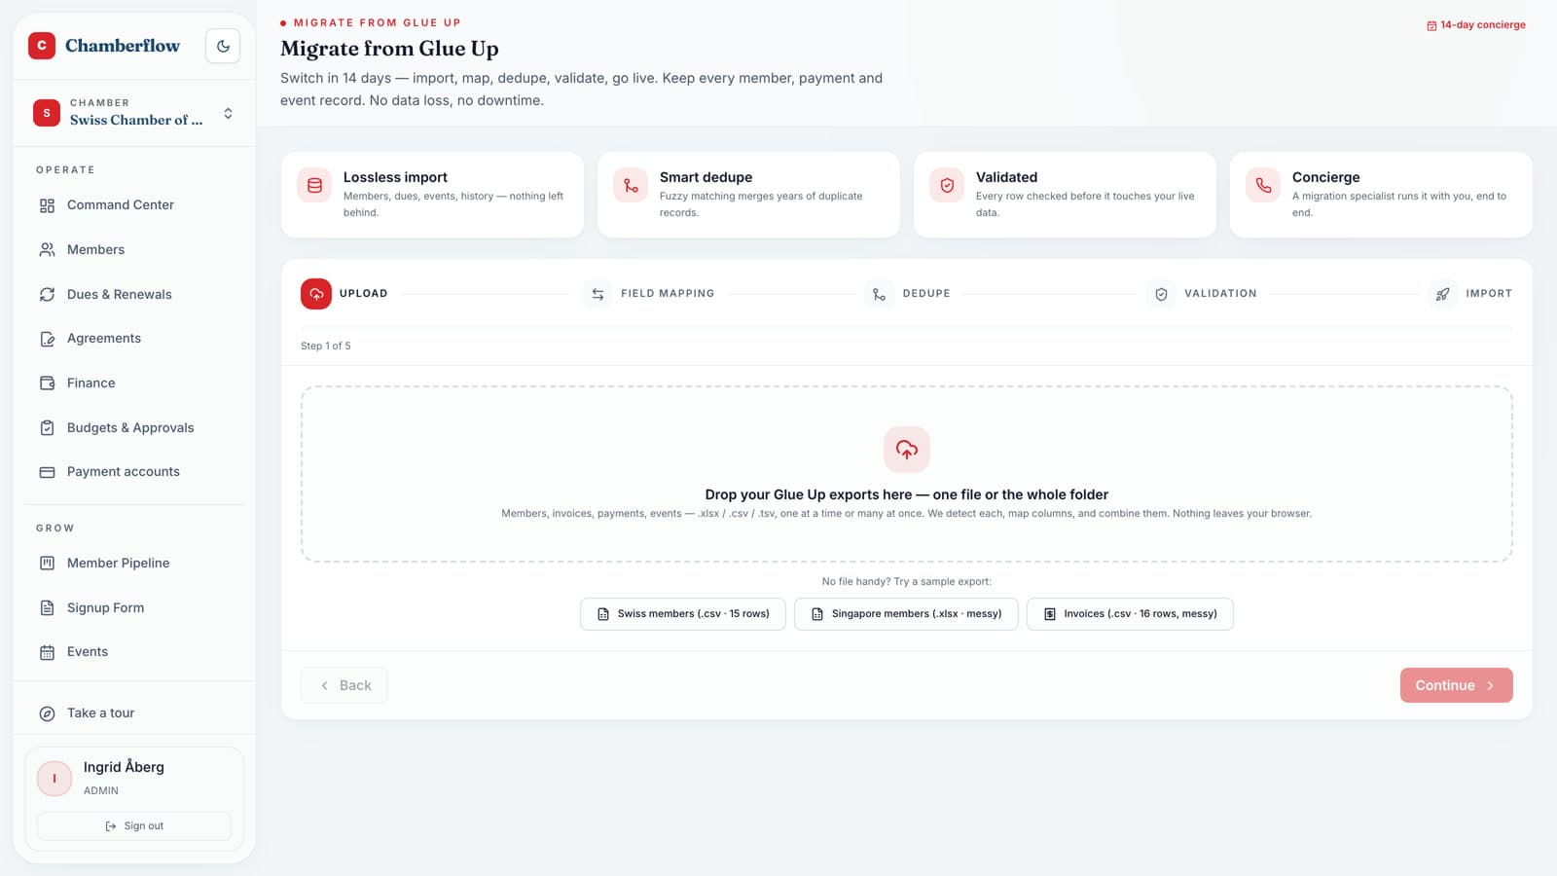
Task: Open Member Pipeline
Action: [133, 564]
